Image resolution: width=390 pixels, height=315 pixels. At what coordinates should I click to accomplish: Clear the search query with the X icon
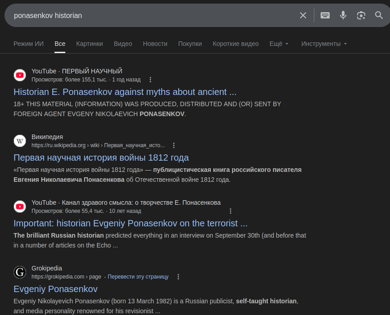coord(303,15)
